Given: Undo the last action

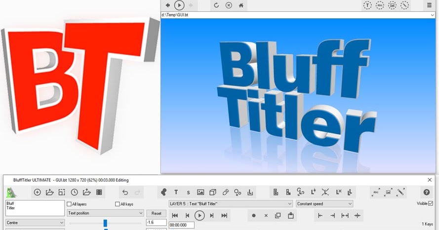Looking at the screenshot, I should [125, 192].
